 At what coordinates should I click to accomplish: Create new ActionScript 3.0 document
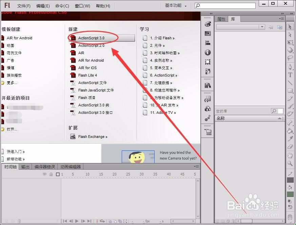coord(102,38)
